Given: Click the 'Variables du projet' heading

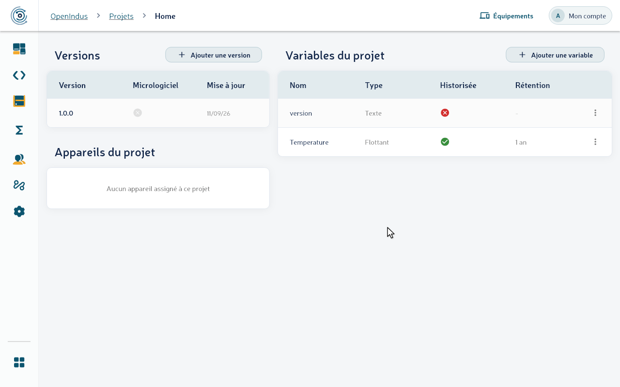Looking at the screenshot, I should (335, 55).
